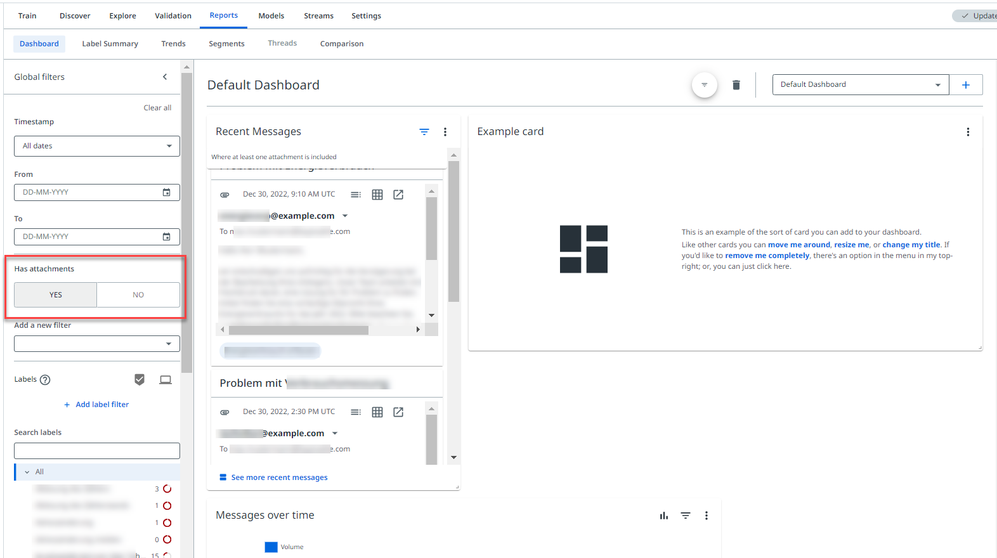This screenshot has width=997, height=558.
Task: Click the trash icon to delete dashboard
Action: 736,85
